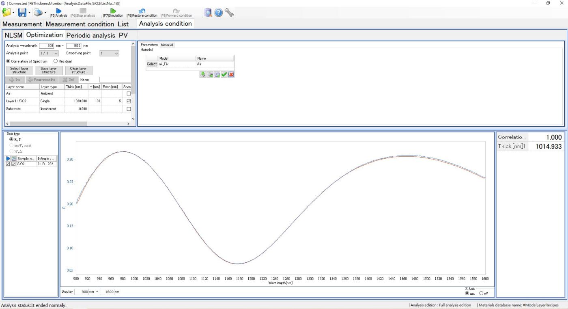Viewport: 568px width, 309px height.
Task: Open the NLSM tab
Action: pos(13,35)
